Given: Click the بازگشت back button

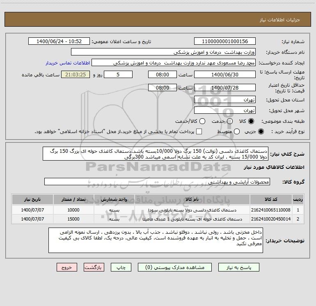Looking at the screenshot, I should [94, 267].
